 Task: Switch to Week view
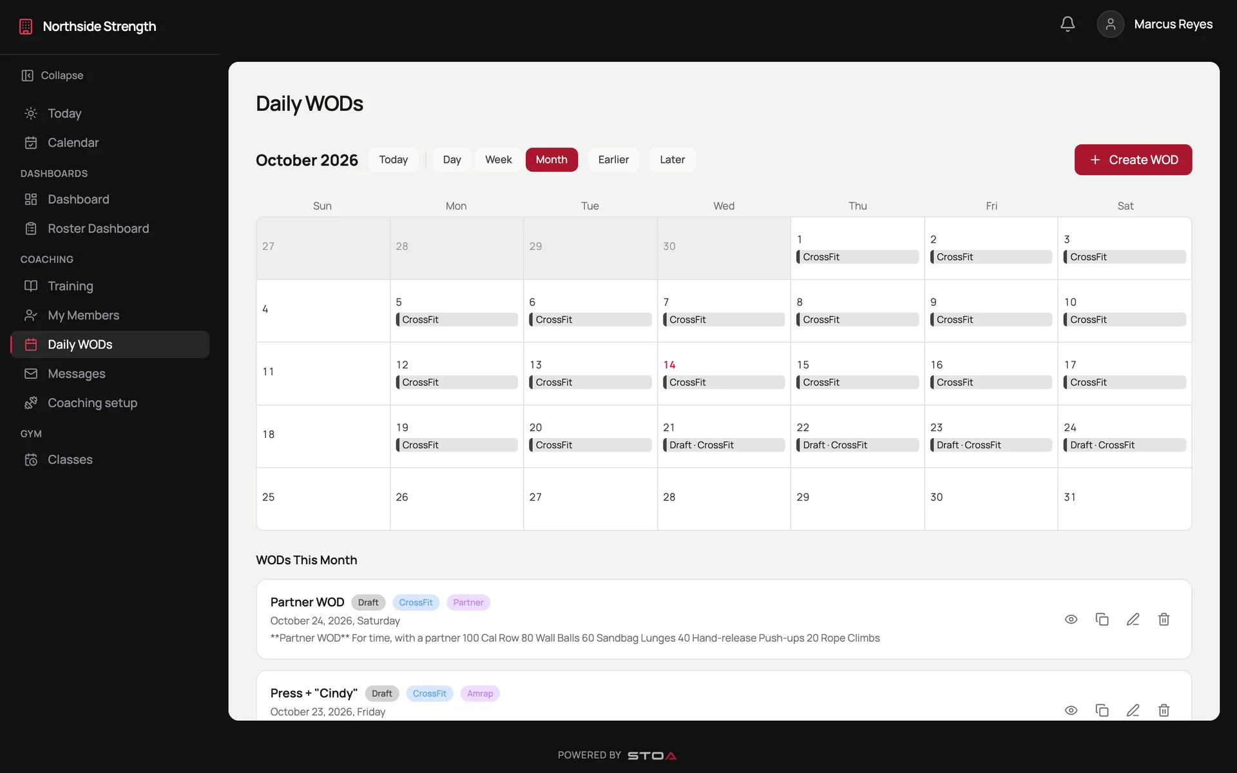click(x=498, y=160)
